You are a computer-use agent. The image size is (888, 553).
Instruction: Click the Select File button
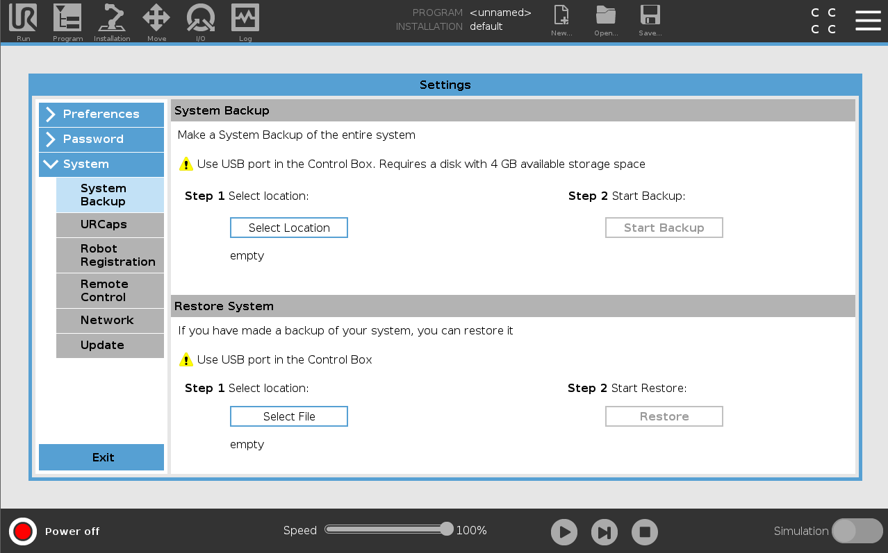(x=289, y=416)
